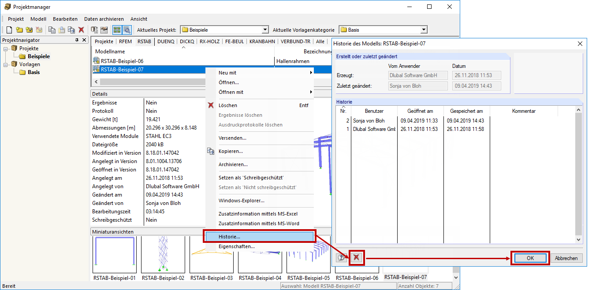This screenshot has height=290, width=592.
Task: Activate the details view with the magnifier icon
Action: coord(128,30)
